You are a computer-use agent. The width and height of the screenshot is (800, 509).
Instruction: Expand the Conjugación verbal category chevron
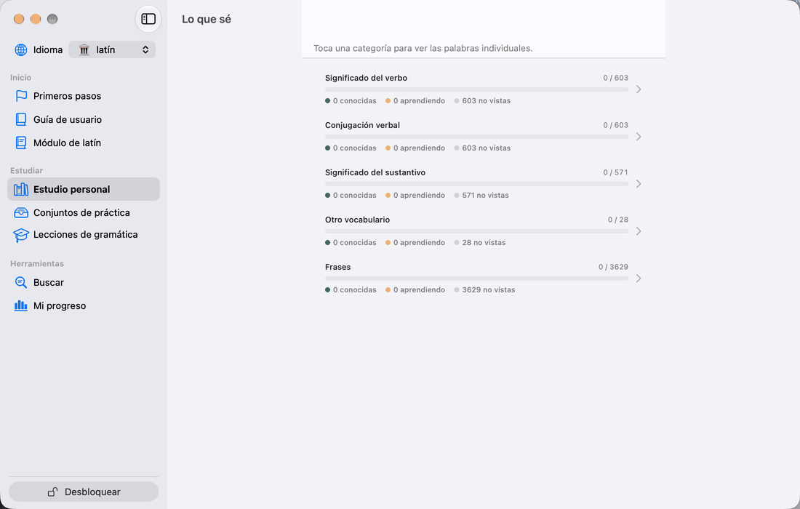tap(639, 137)
